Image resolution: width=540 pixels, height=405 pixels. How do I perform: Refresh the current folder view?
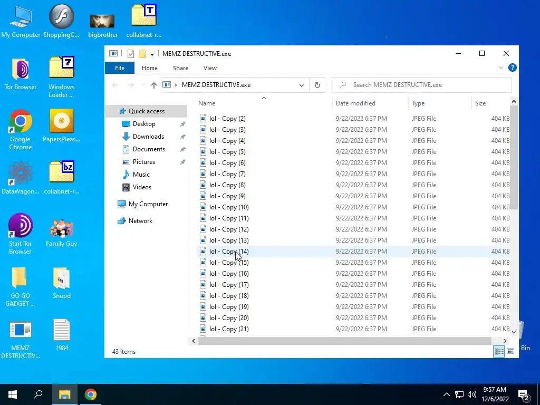click(317, 85)
